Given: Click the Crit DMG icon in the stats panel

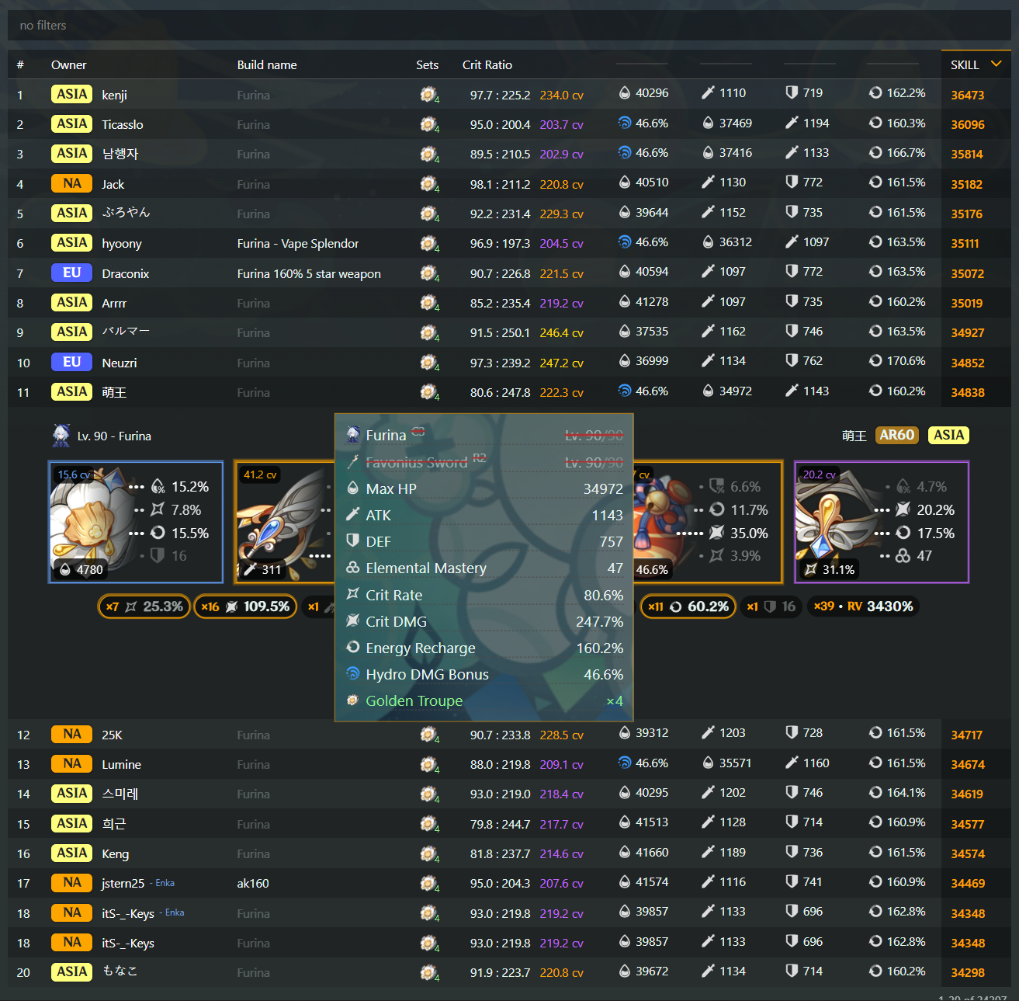Looking at the screenshot, I should click(x=353, y=621).
